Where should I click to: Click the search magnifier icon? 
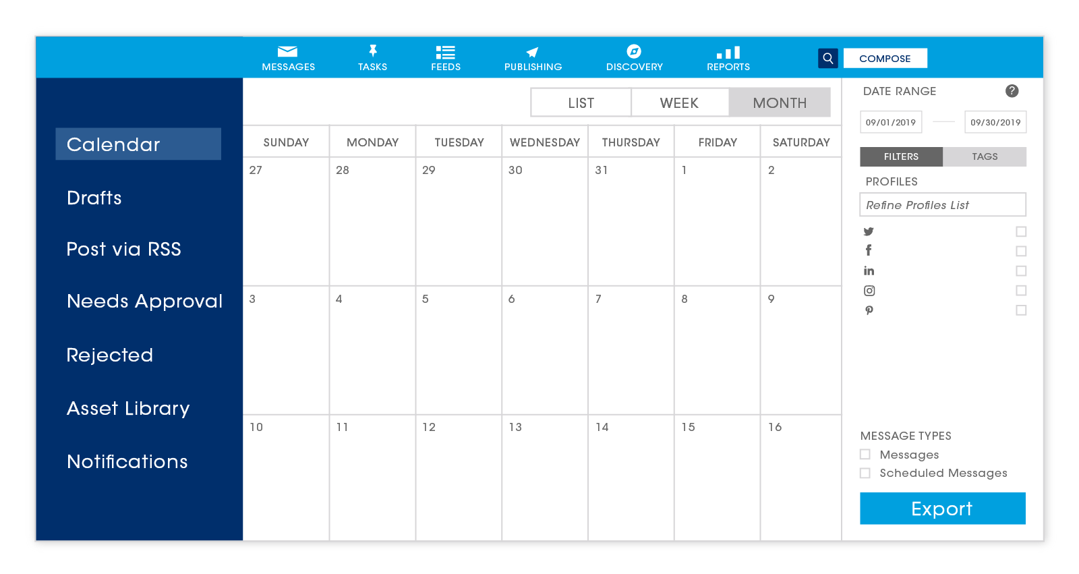828,59
